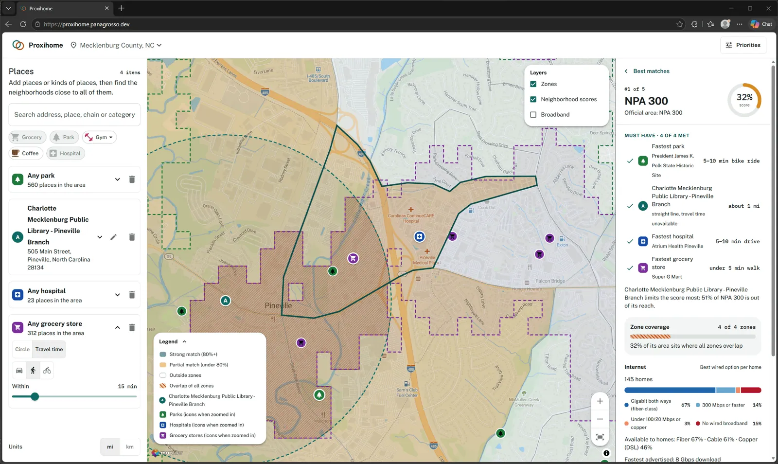Toggle Neighborhood scores layer
This screenshot has width=778, height=464.
pos(533,99)
